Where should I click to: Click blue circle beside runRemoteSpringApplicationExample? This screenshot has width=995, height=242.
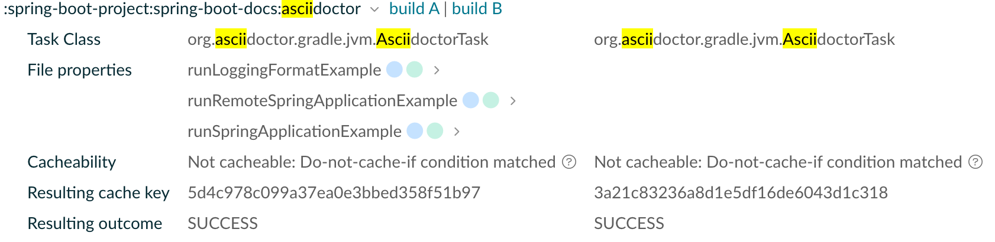[x=471, y=100]
